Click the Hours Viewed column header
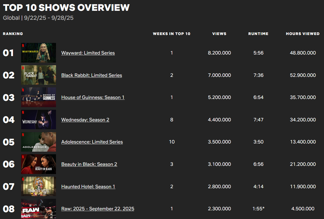324x219 pixels. (x=303, y=34)
